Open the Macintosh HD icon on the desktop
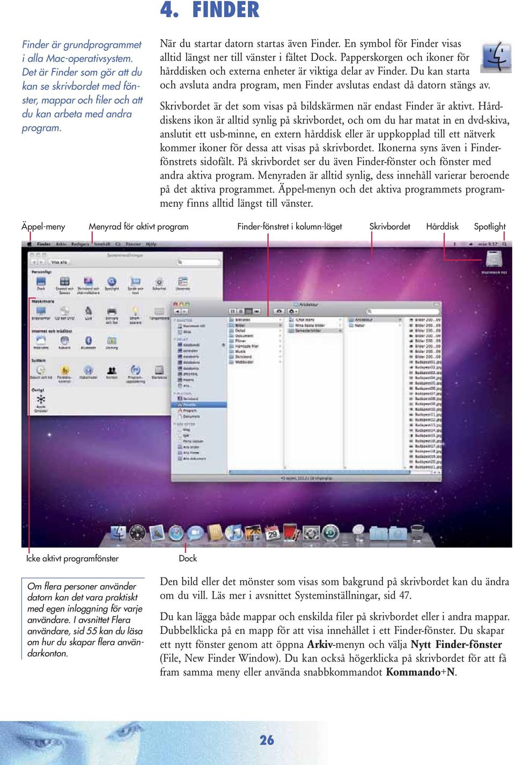Image resolution: width=515 pixels, height=765 pixels. 494,262
